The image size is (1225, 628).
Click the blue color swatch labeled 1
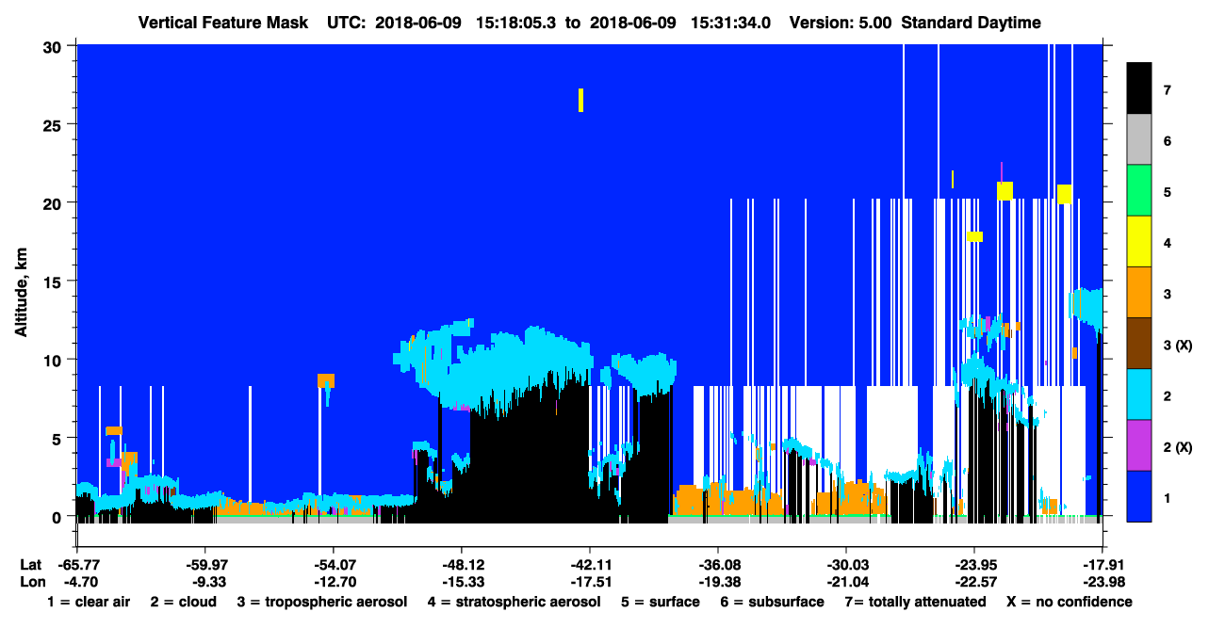coord(1139,496)
